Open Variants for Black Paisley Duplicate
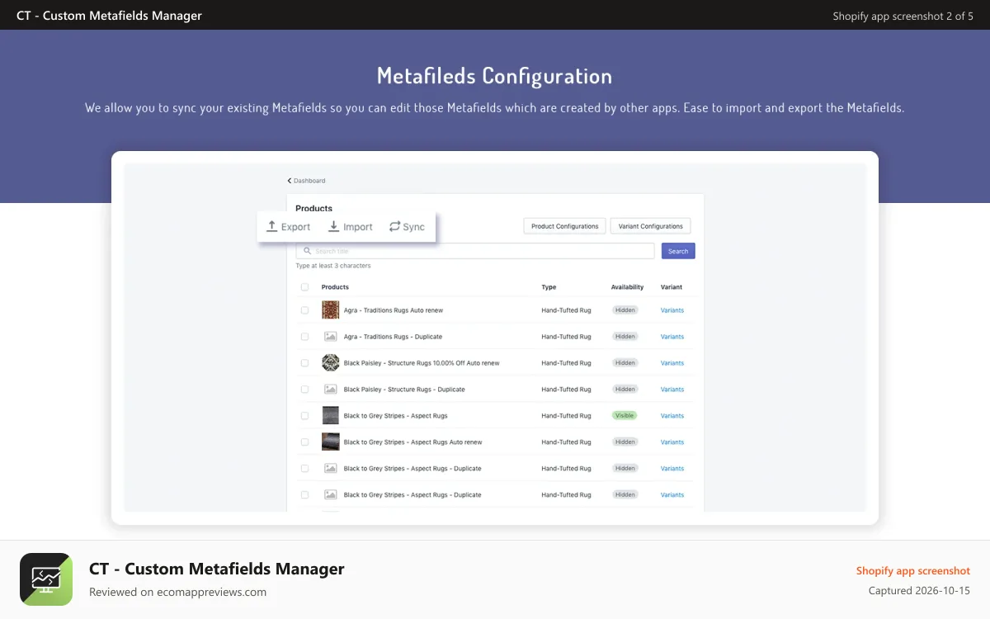990x619 pixels. [672, 390]
